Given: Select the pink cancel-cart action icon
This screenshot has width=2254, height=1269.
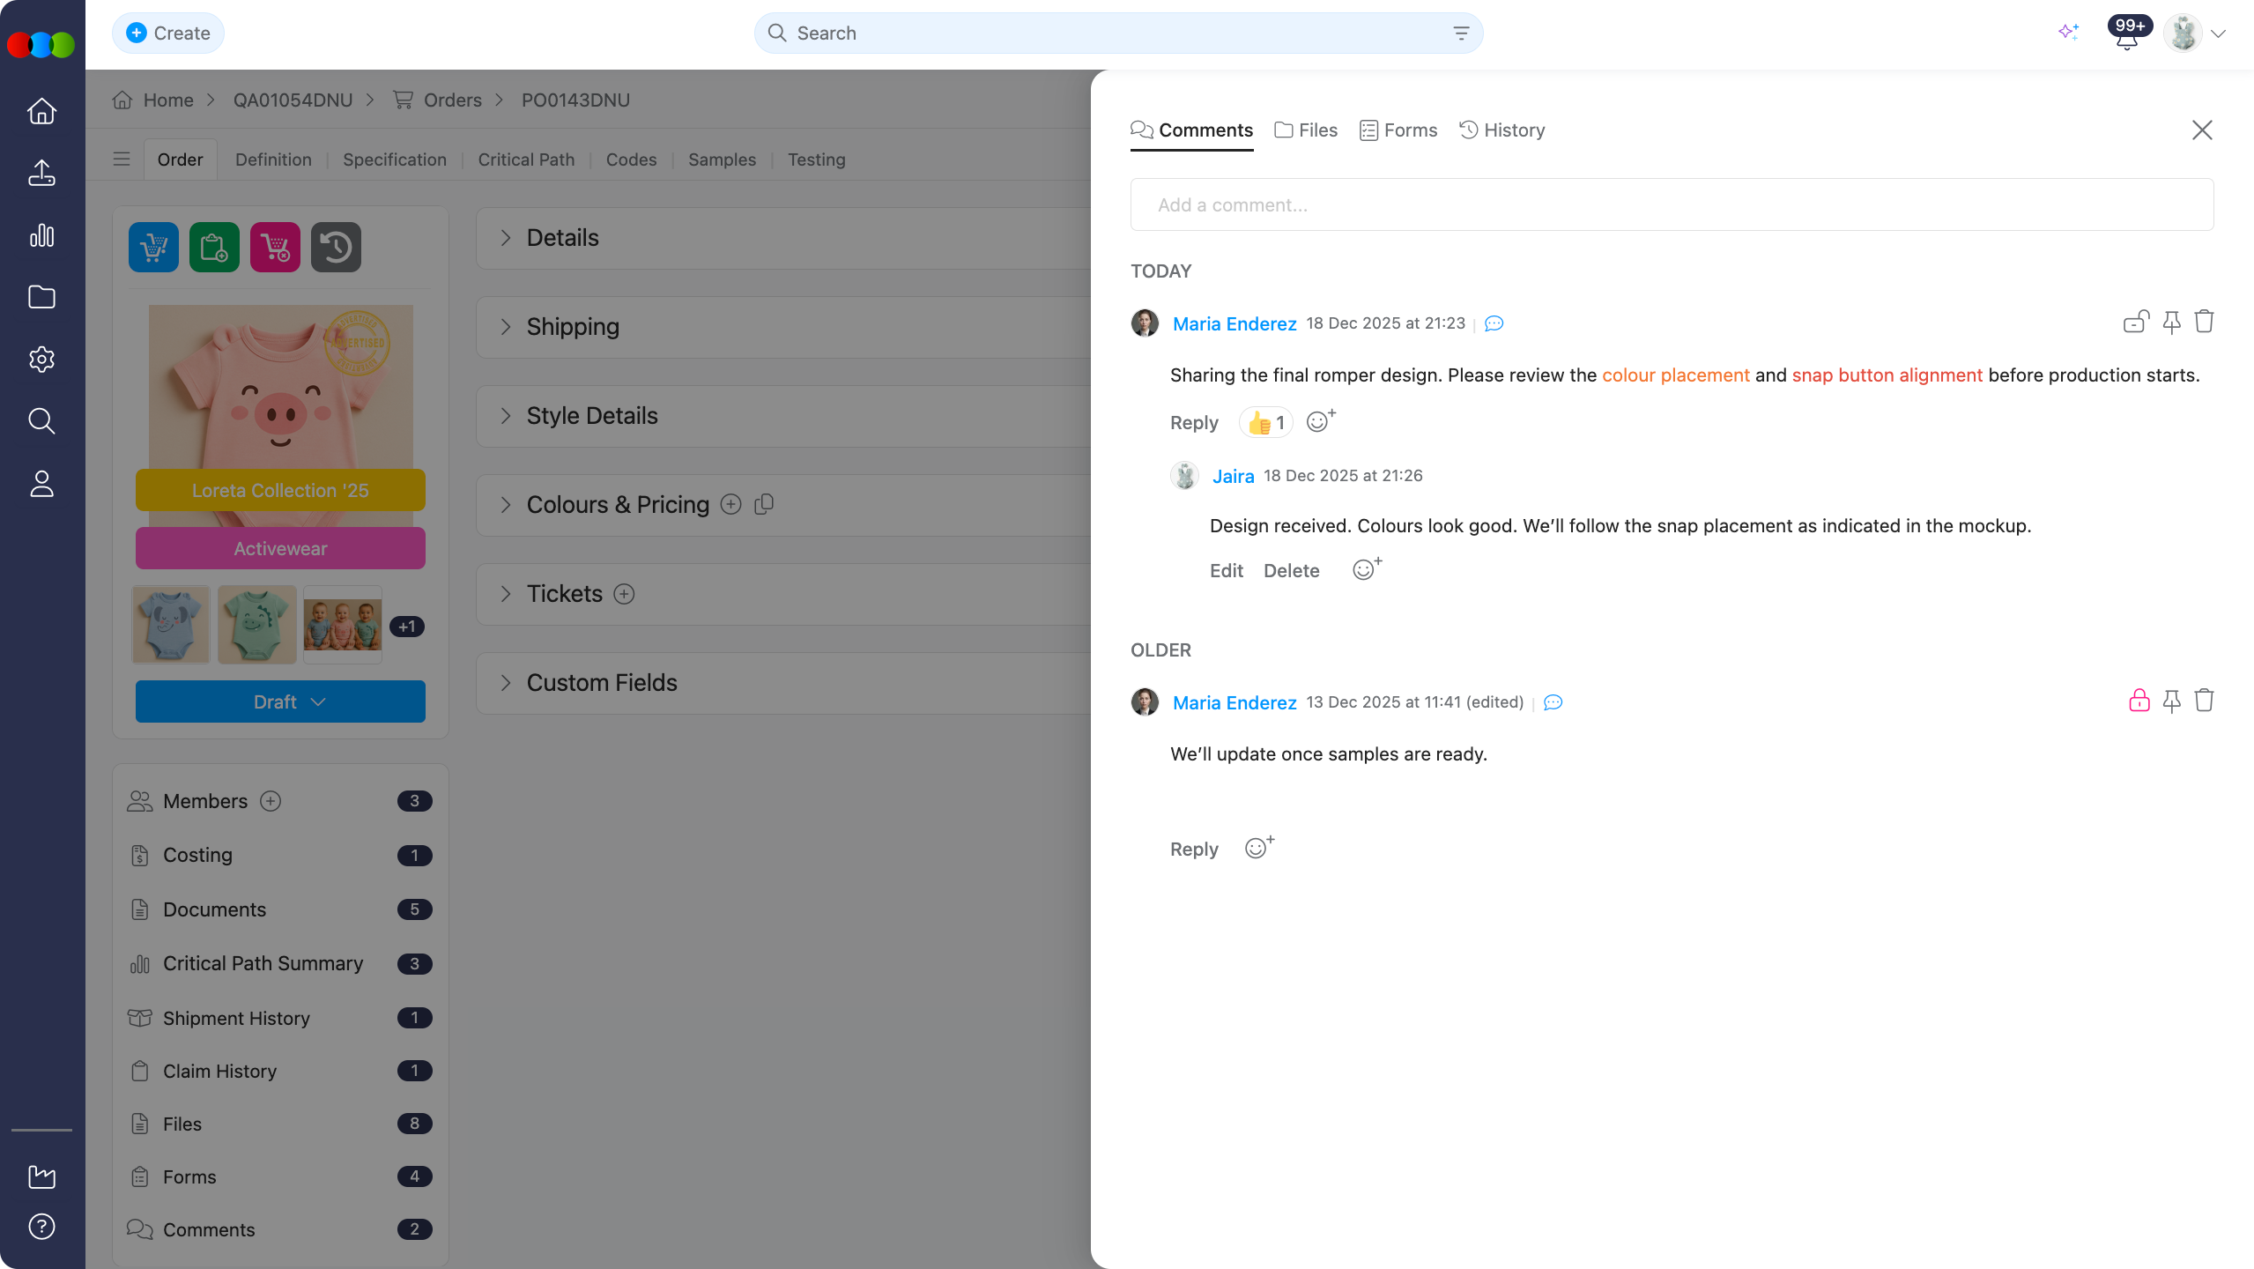Looking at the screenshot, I should (275, 247).
